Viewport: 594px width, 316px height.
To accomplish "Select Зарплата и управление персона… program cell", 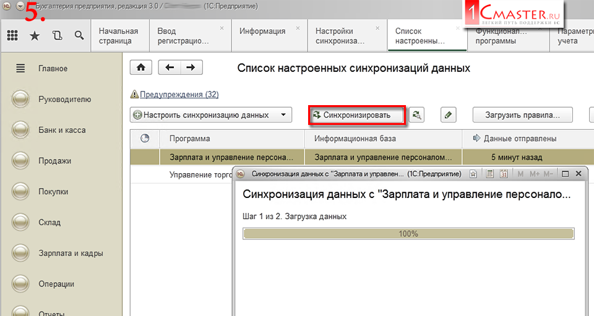I will pos(232,157).
